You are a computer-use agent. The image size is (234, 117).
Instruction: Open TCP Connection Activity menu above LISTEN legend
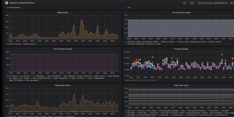tap(181, 13)
